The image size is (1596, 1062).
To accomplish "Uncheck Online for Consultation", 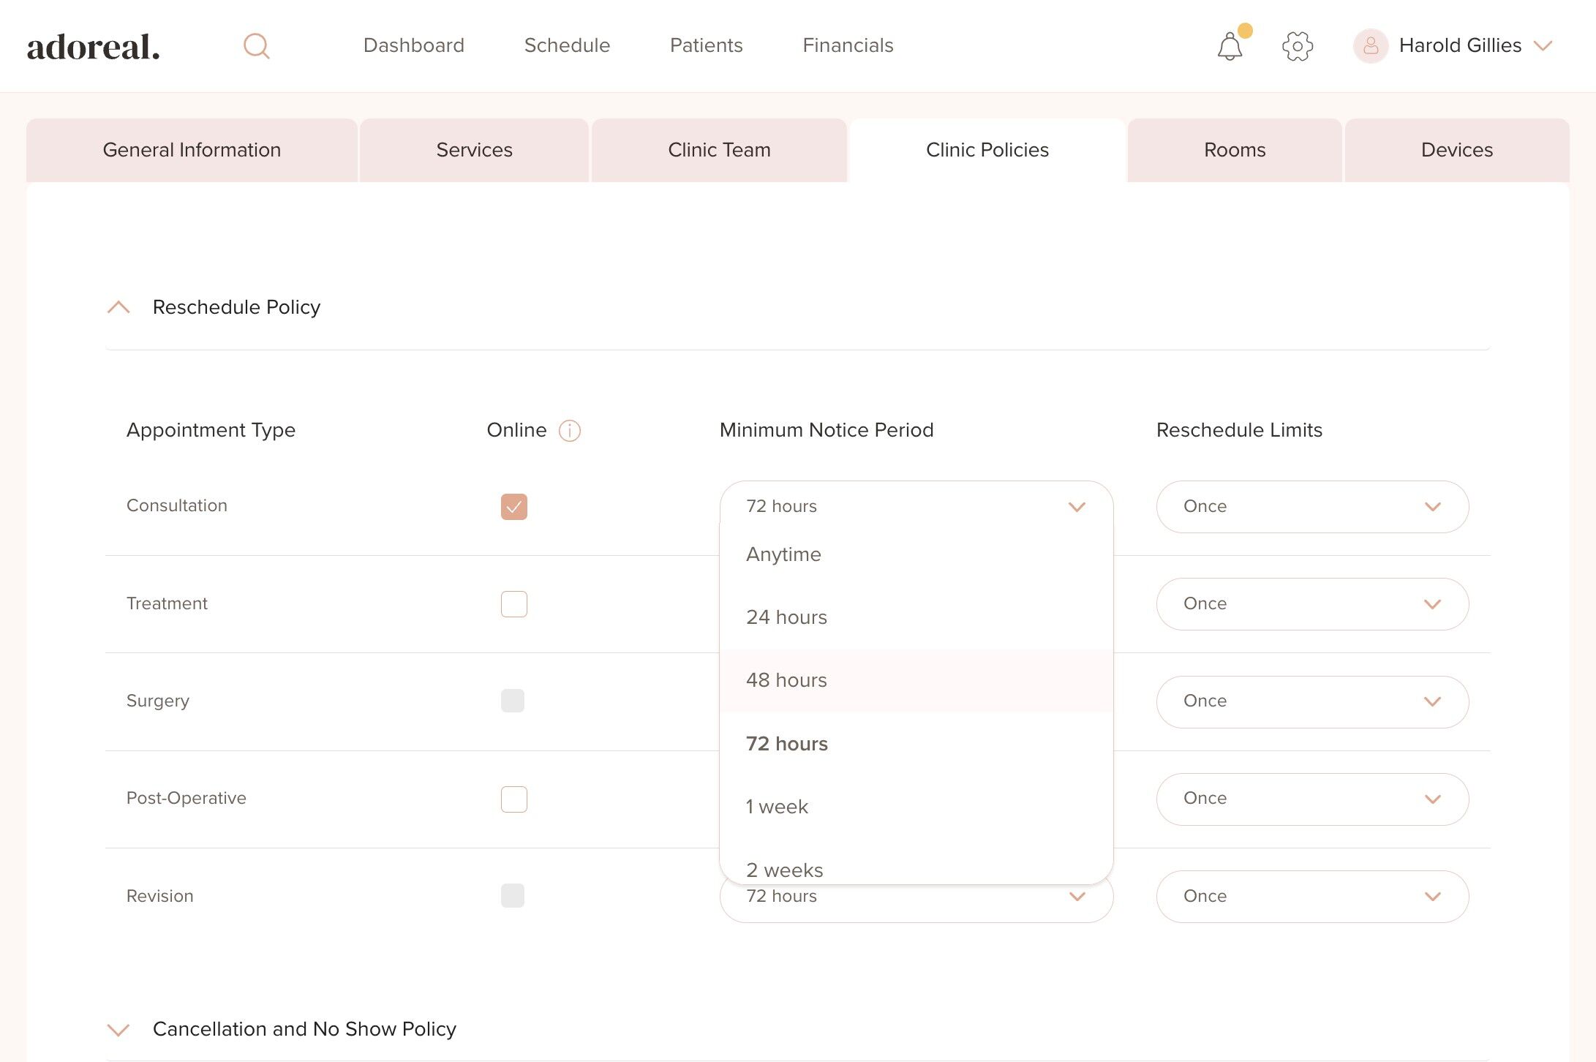I will coord(513,506).
